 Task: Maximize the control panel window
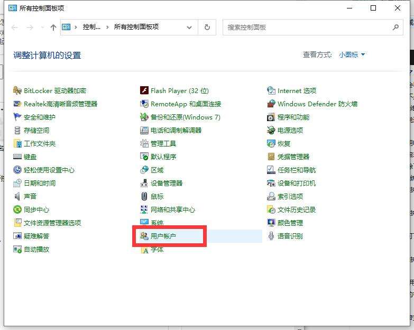(373, 8)
